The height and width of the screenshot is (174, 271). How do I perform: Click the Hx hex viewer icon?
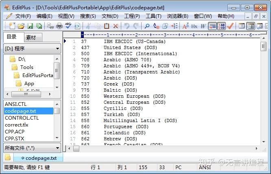194,26
